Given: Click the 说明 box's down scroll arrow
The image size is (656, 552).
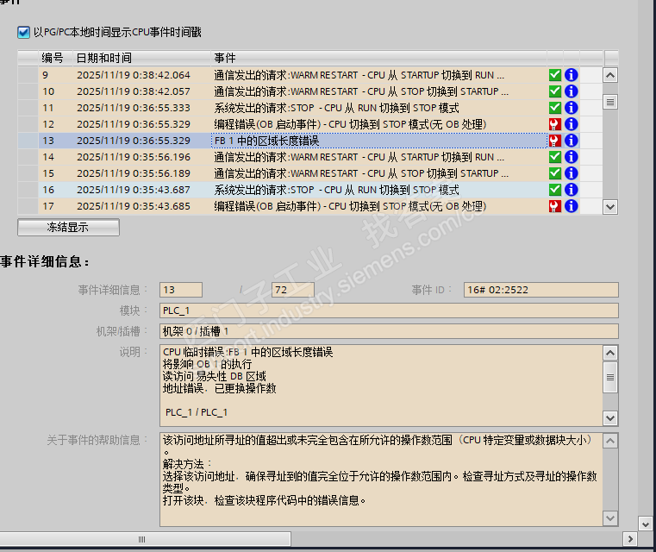Looking at the screenshot, I should click(x=610, y=417).
